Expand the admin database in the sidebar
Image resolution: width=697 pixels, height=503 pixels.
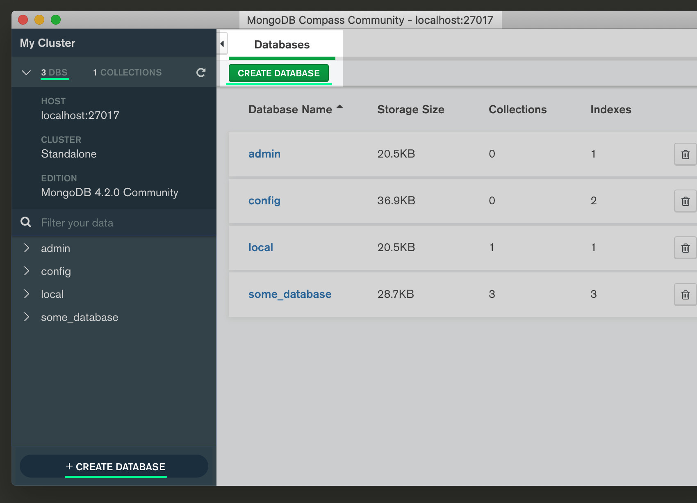click(x=27, y=248)
